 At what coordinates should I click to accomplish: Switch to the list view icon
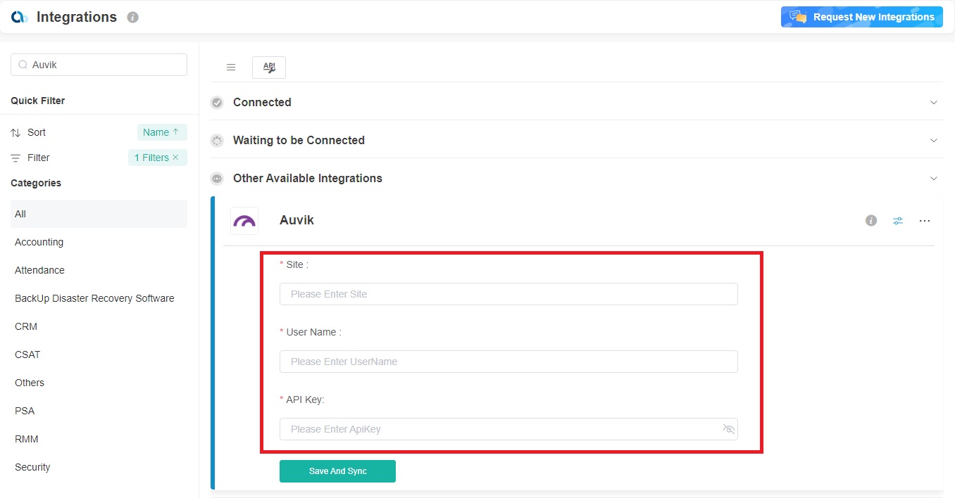(231, 68)
